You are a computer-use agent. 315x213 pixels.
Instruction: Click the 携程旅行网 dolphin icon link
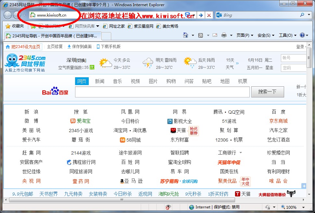pos(81,162)
